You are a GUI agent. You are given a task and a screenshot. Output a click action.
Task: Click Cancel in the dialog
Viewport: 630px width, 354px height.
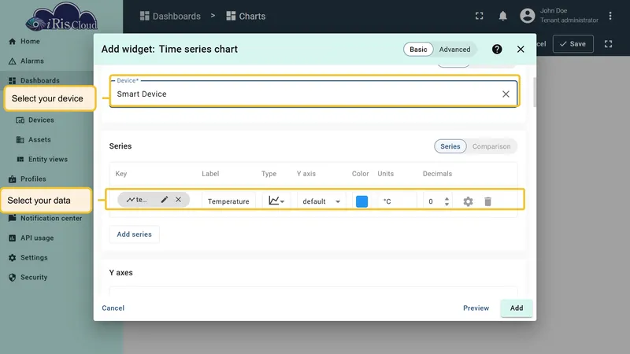(113, 308)
